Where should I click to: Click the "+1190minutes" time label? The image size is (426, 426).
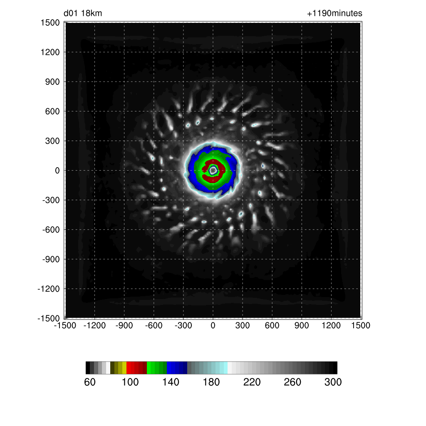334,13
